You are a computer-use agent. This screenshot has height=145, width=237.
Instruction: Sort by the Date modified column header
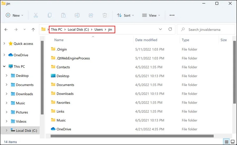pos(146,40)
